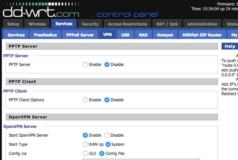The height and width of the screenshot is (160, 238).
Task: Click the 'control panel' heading text
Action: click(127, 15)
